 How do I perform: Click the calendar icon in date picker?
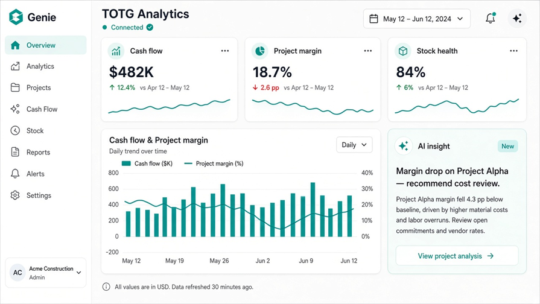coord(373,19)
